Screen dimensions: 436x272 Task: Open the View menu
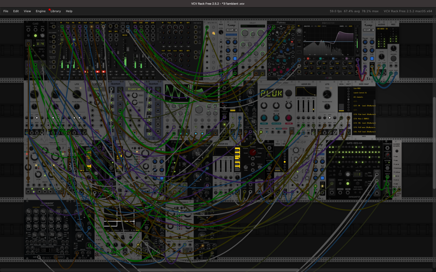click(x=27, y=11)
